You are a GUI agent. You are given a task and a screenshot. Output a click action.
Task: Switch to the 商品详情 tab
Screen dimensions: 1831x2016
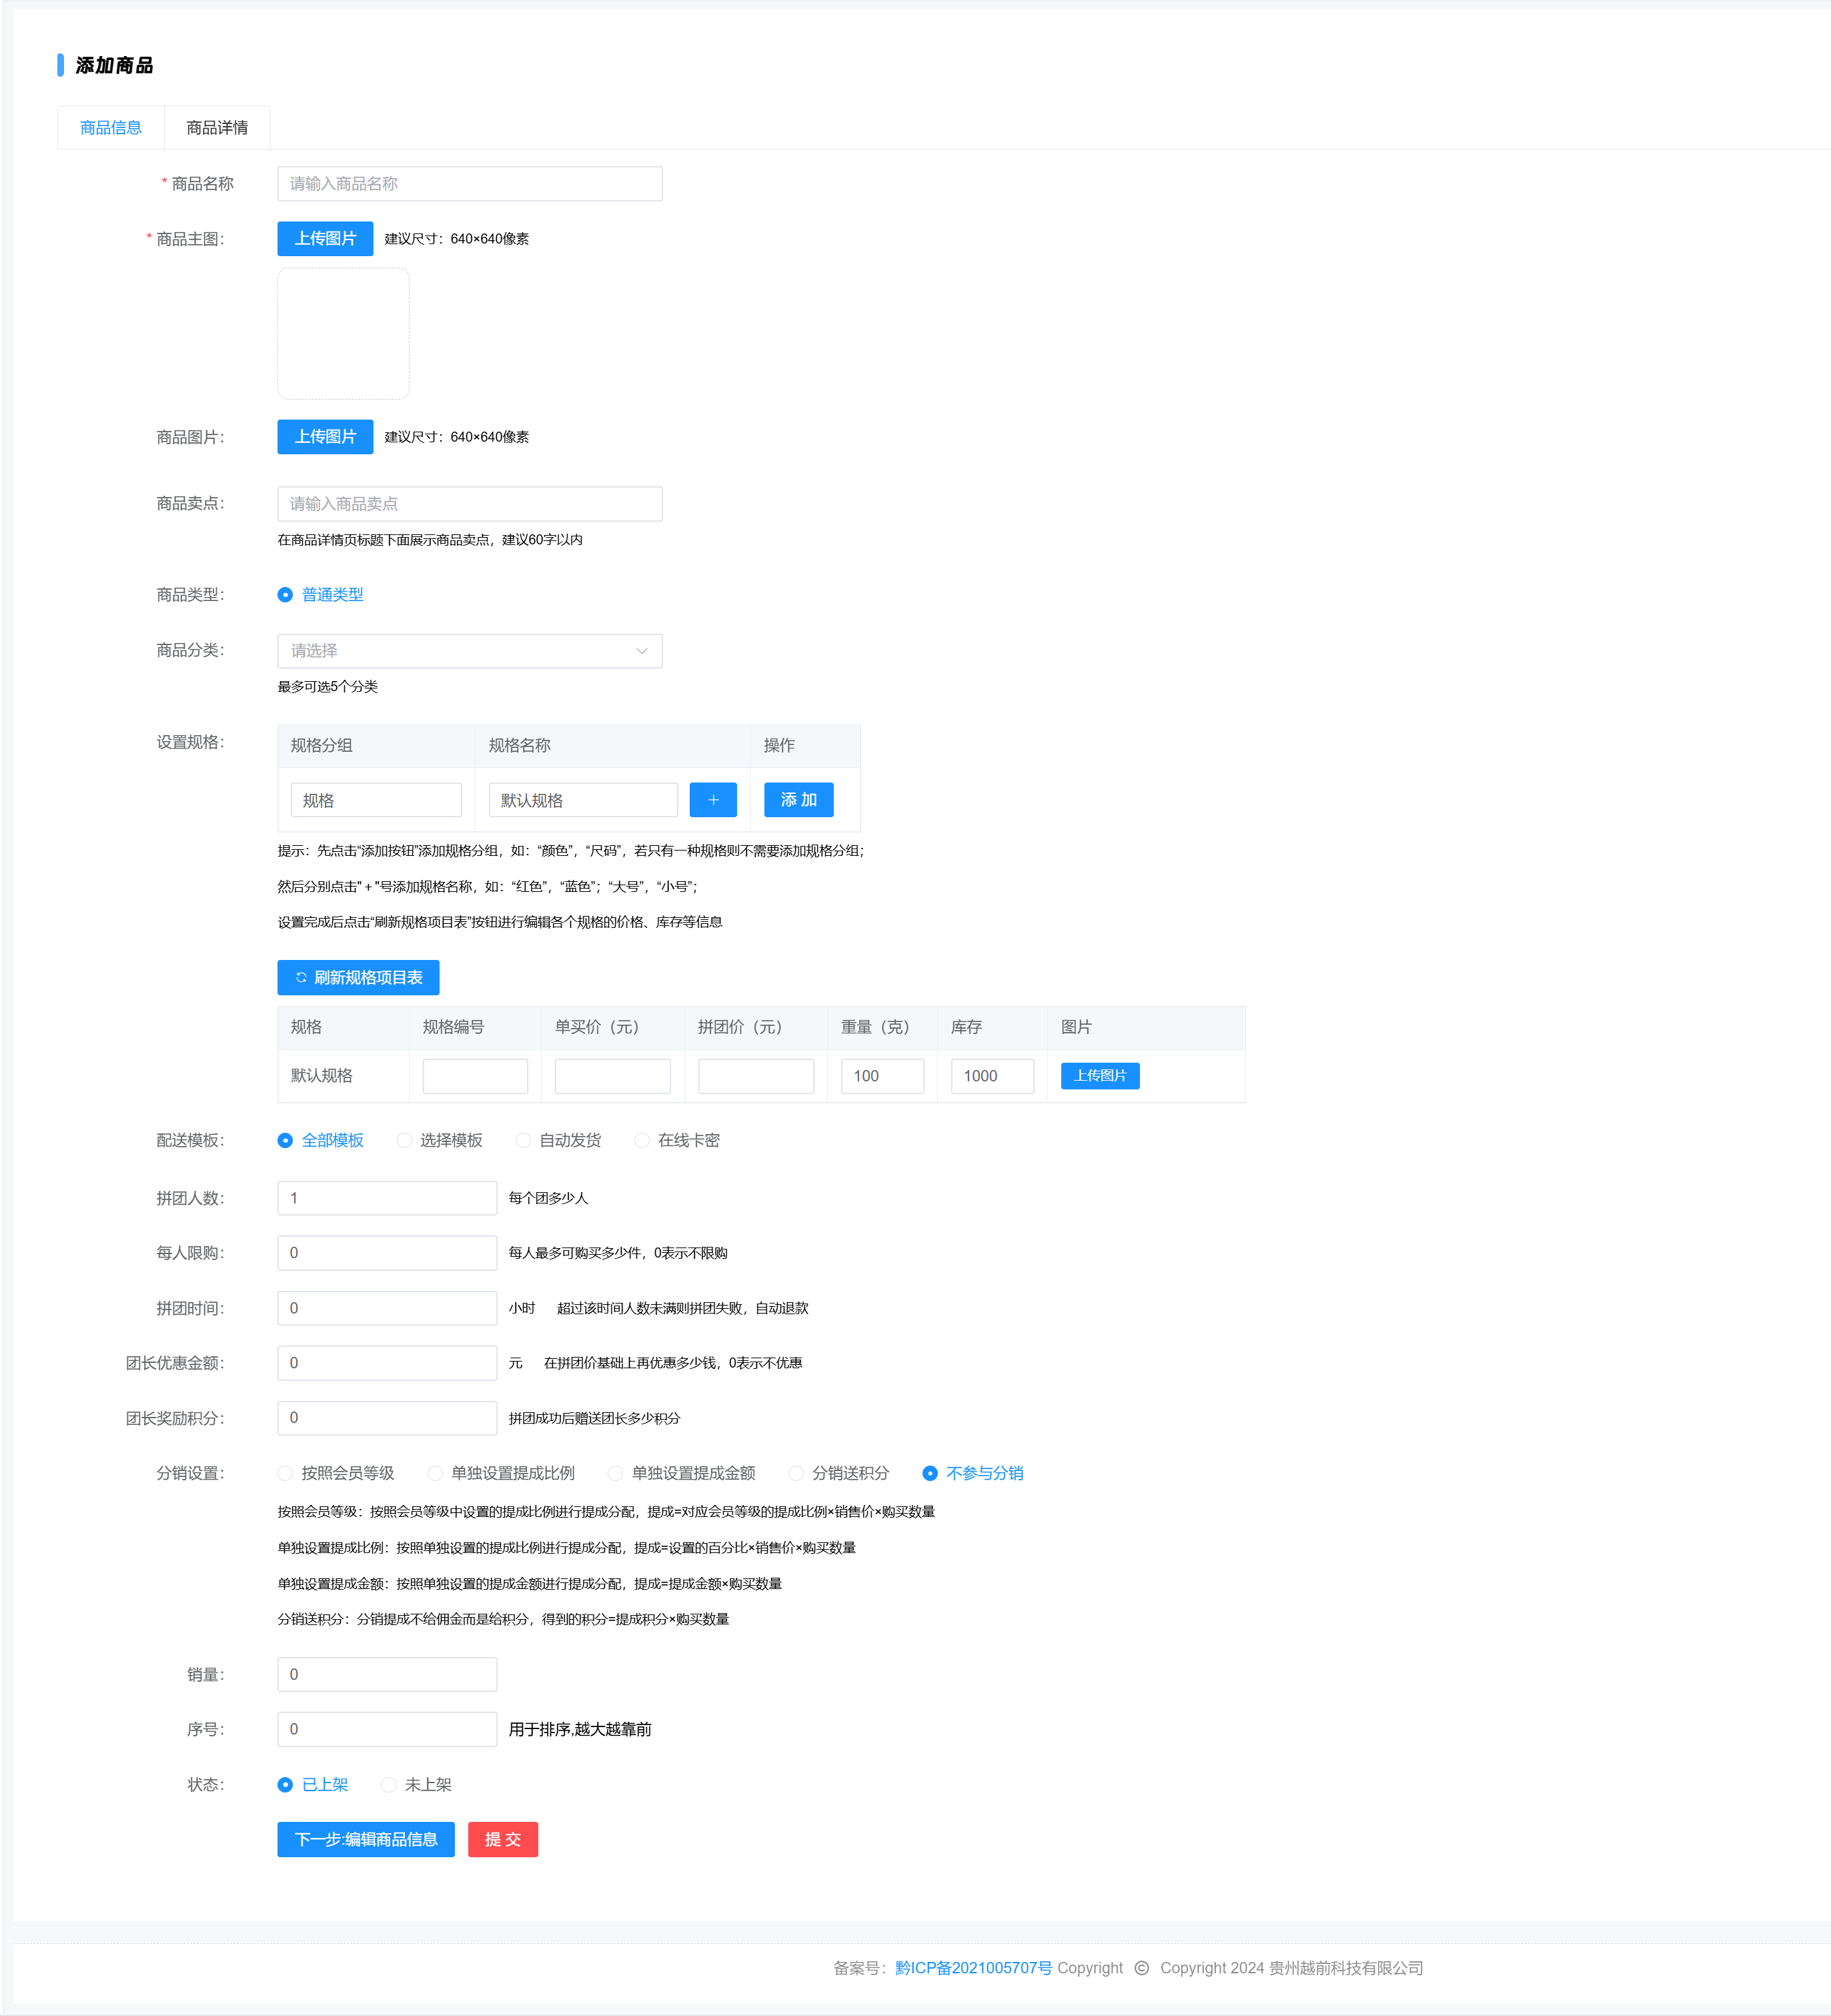(x=217, y=128)
